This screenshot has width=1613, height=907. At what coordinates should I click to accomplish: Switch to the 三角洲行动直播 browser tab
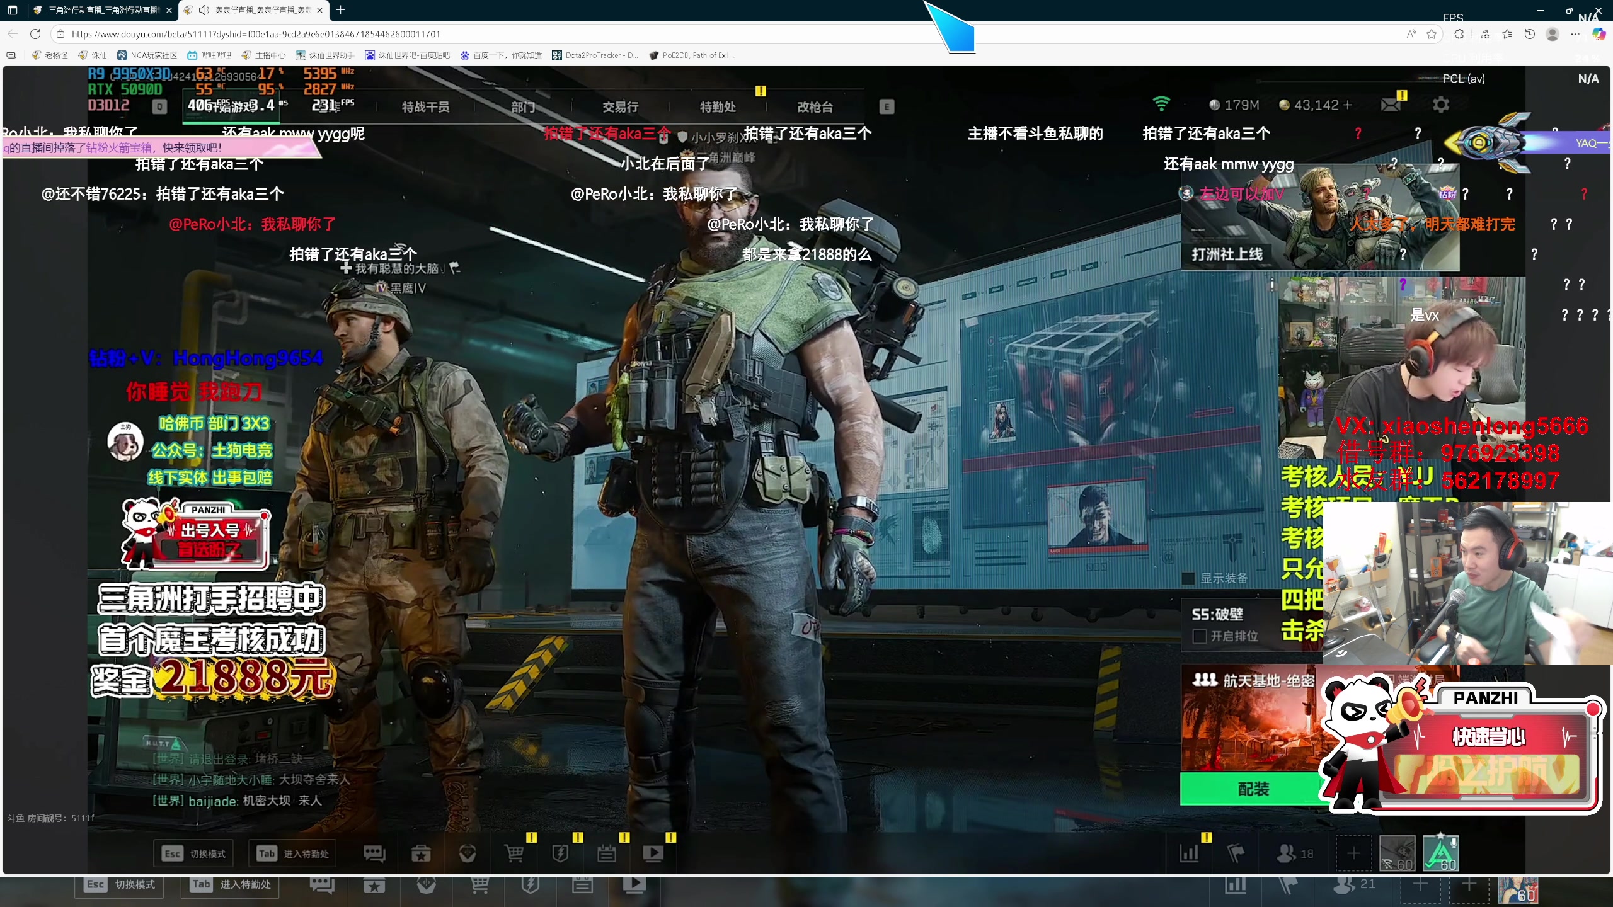(103, 10)
